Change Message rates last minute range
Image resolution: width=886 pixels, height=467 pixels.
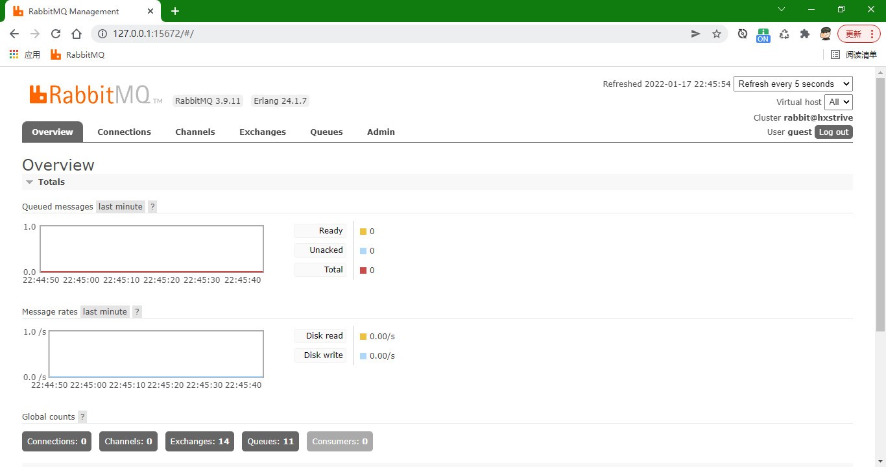pos(104,311)
